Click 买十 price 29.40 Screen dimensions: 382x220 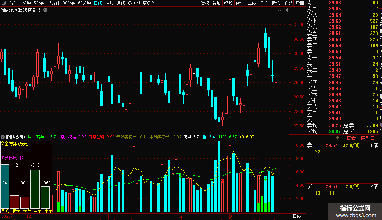(x=335, y=119)
